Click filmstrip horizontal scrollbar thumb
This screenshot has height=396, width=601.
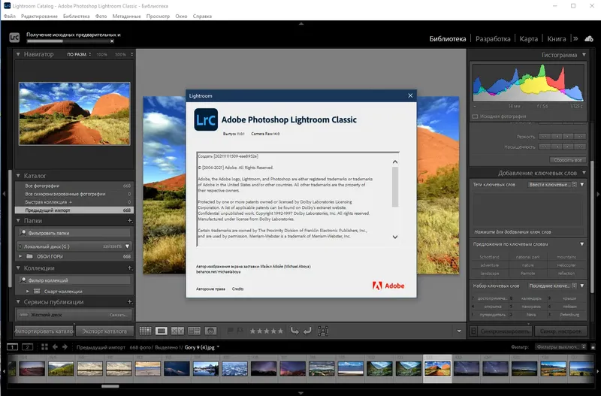(x=110, y=386)
